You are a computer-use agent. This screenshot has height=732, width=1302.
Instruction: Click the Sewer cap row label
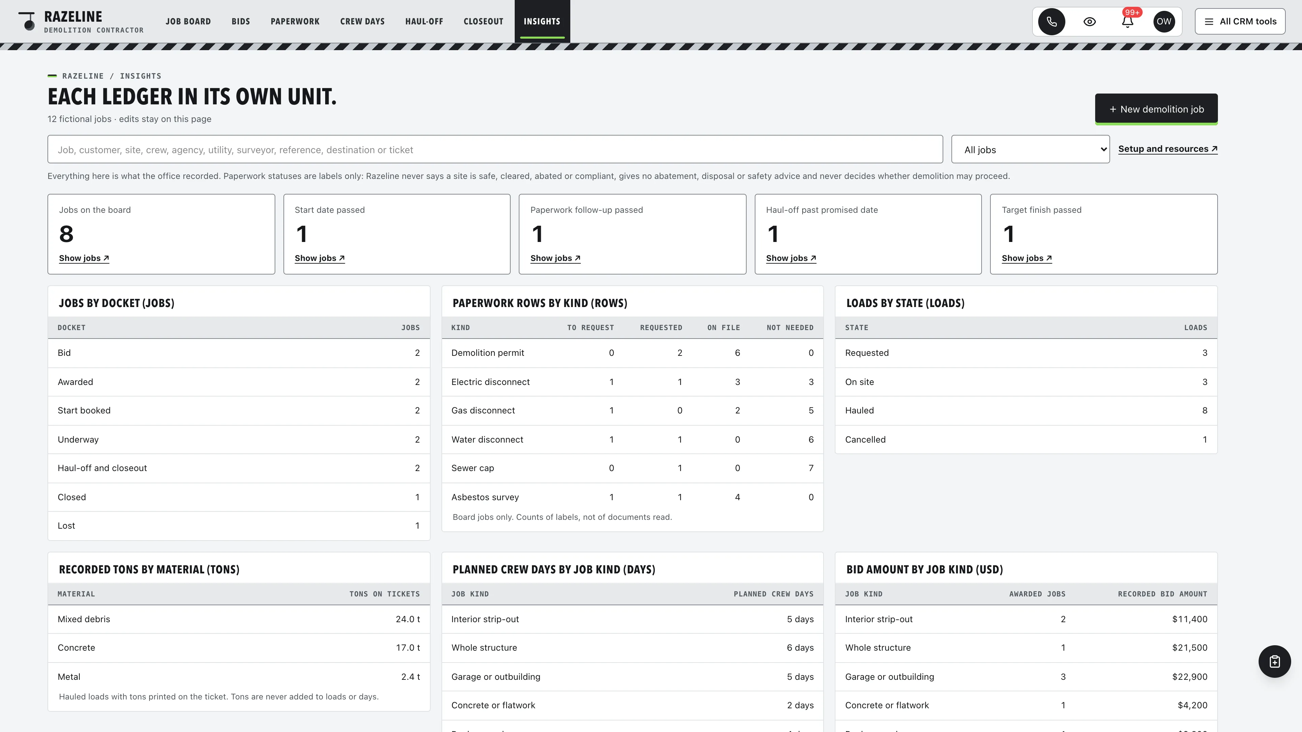click(x=473, y=468)
